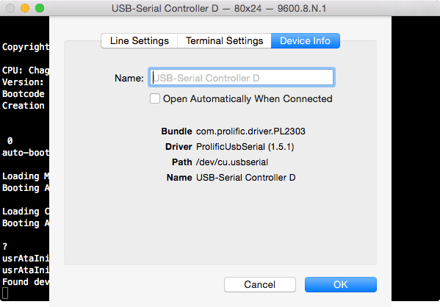Click into the Name text field
The image size is (440, 307).
242,77
